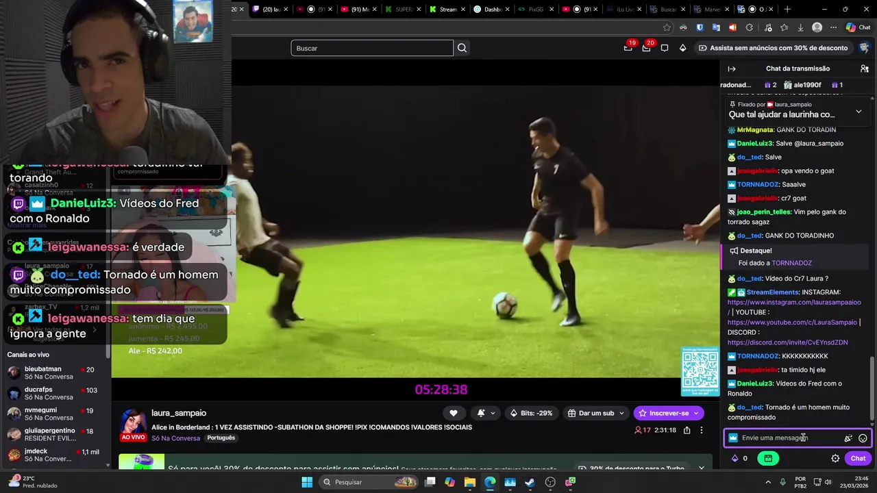The height and width of the screenshot is (493, 877).
Task: Open the chat community users list icon
Action: pyautogui.click(x=865, y=68)
